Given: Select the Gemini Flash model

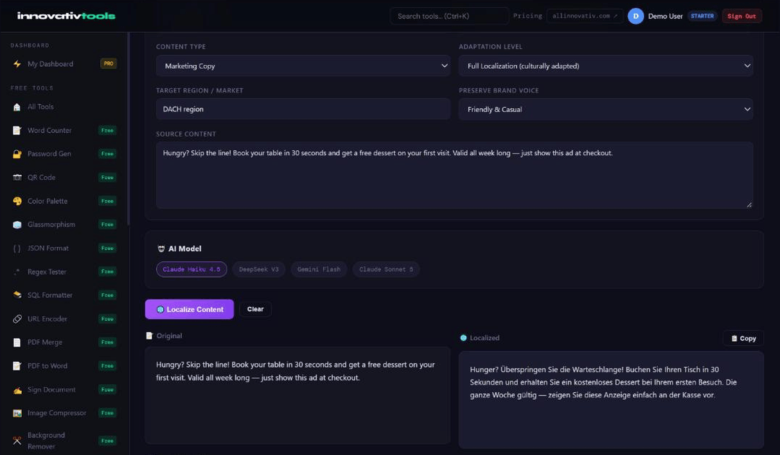Looking at the screenshot, I should click(319, 270).
